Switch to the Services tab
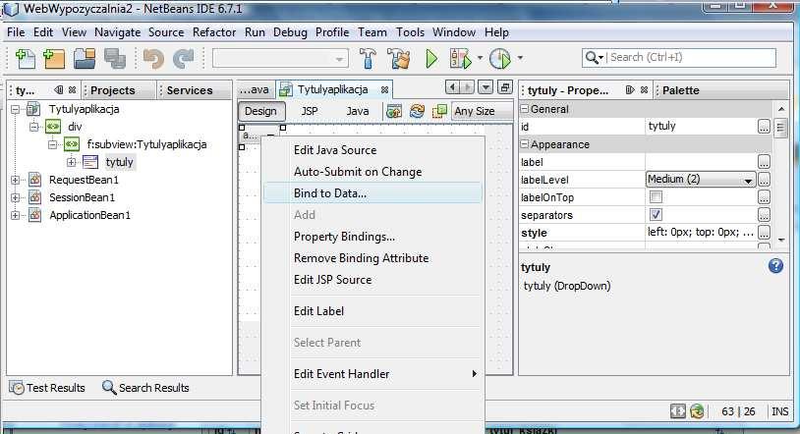Image resolution: width=800 pixels, height=434 pixels. click(190, 90)
